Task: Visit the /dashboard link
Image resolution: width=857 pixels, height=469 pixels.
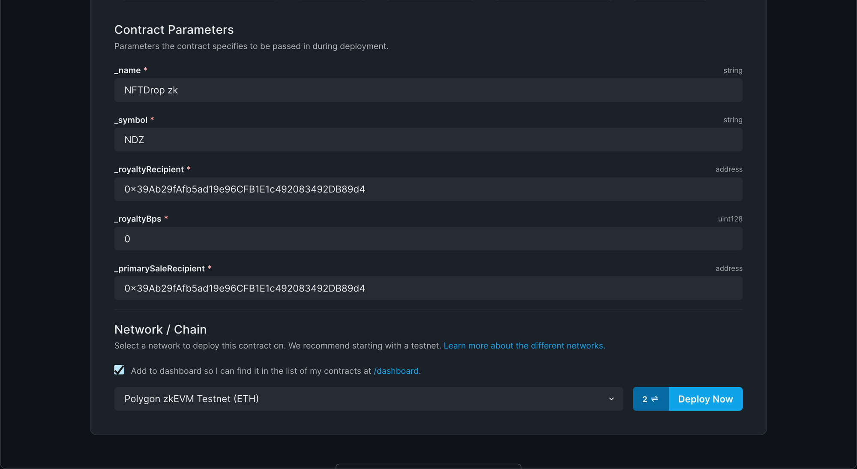Action: tap(396, 371)
